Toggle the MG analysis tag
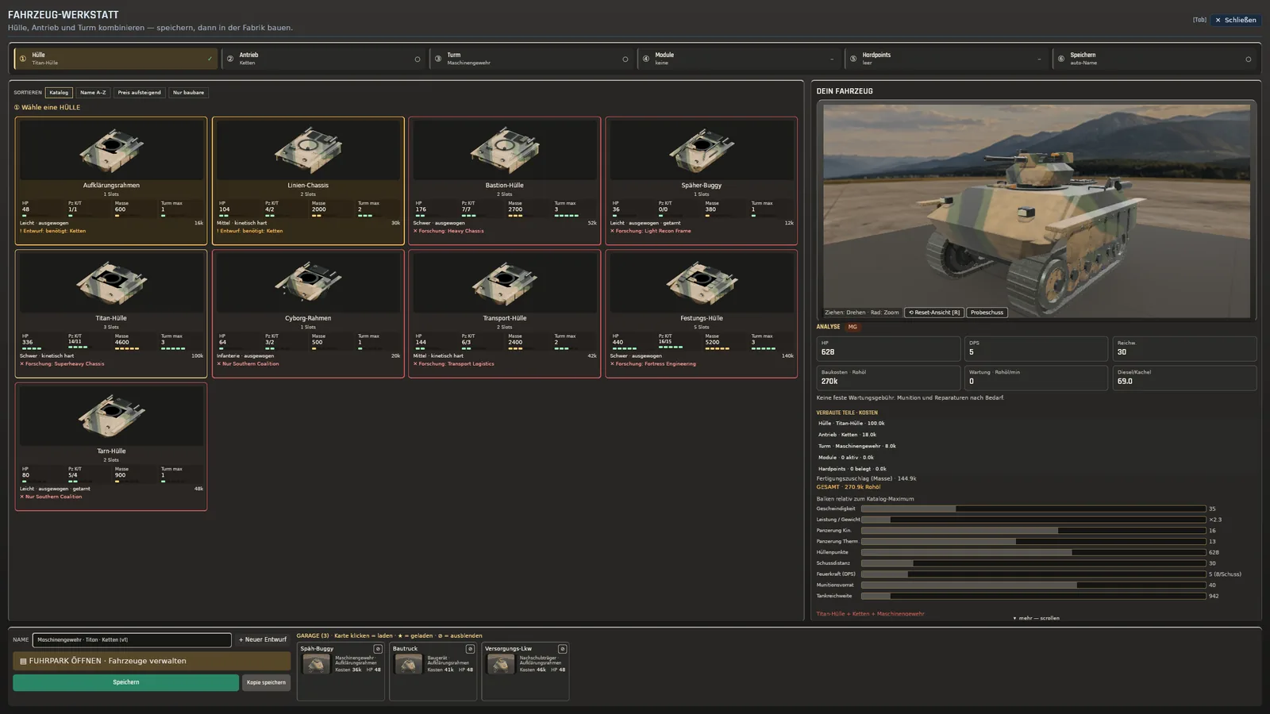1270x714 pixels. [852, 327]
